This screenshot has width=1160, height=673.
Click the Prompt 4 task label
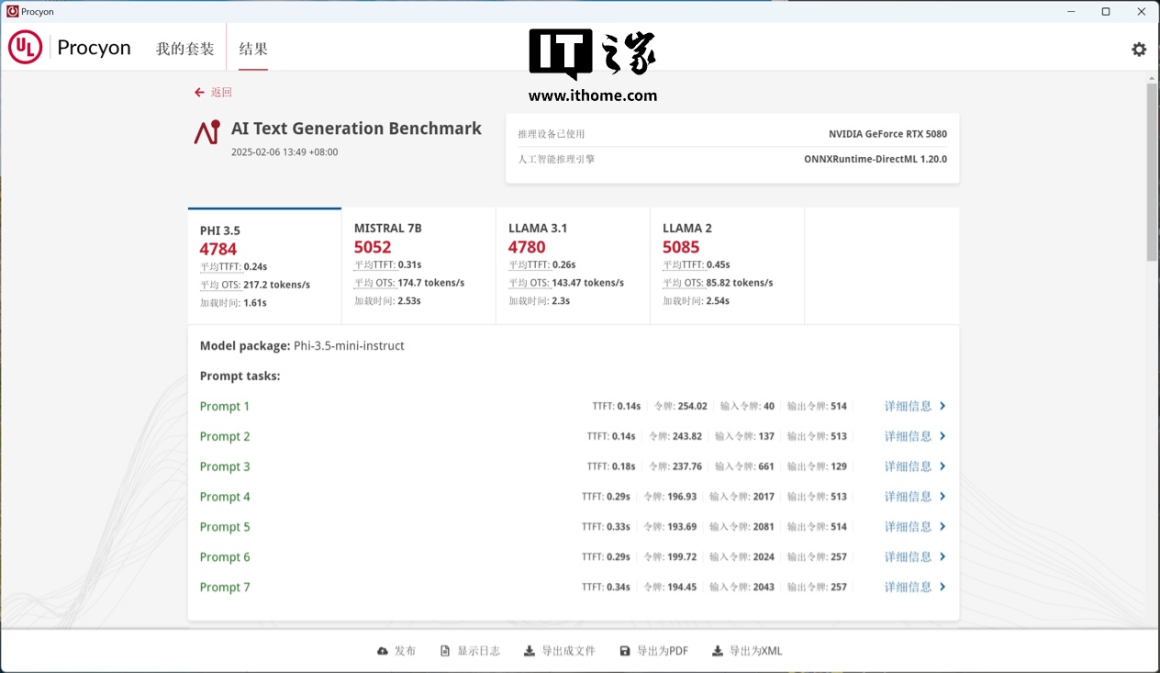225,497
